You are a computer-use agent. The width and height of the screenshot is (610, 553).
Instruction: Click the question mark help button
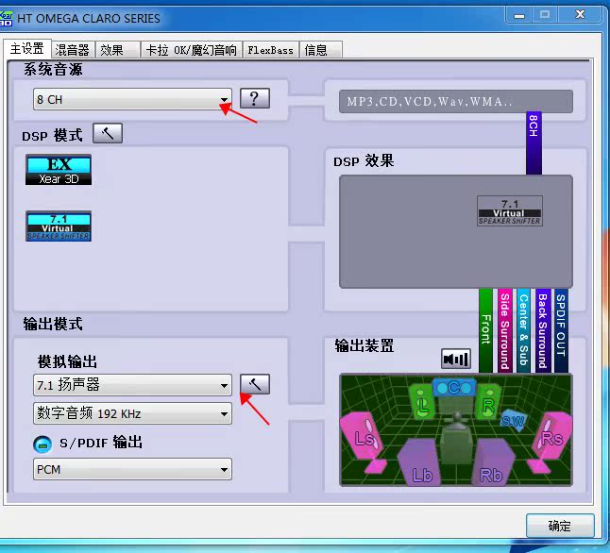(254, 98)
